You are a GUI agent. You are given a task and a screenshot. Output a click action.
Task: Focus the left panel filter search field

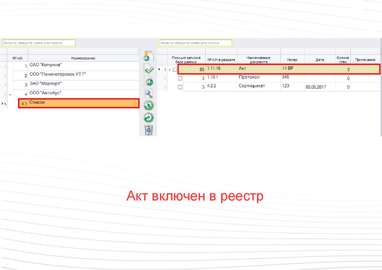click(39, 43)
